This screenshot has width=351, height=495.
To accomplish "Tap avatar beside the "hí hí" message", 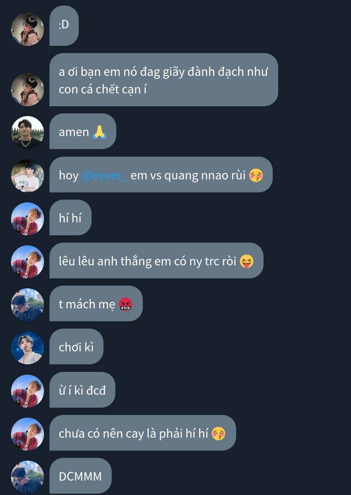I will pos(27,219).
